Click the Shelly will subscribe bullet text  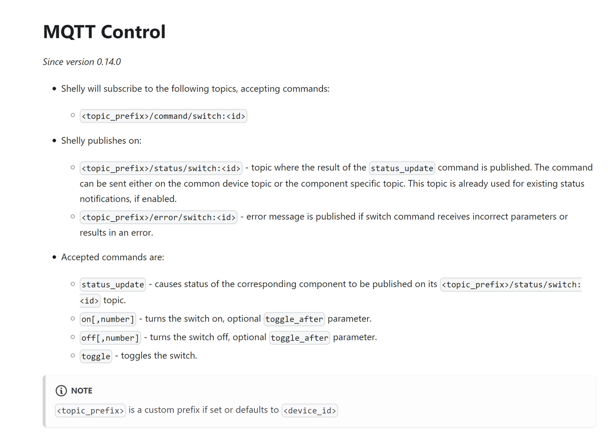click(x=196, y=89)
